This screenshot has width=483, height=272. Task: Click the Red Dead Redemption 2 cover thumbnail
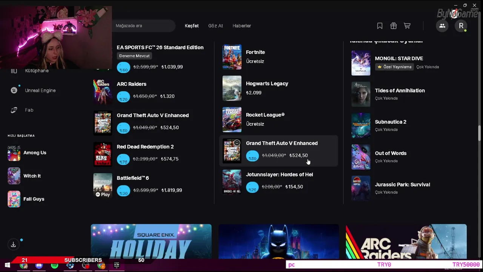(103, 154)
